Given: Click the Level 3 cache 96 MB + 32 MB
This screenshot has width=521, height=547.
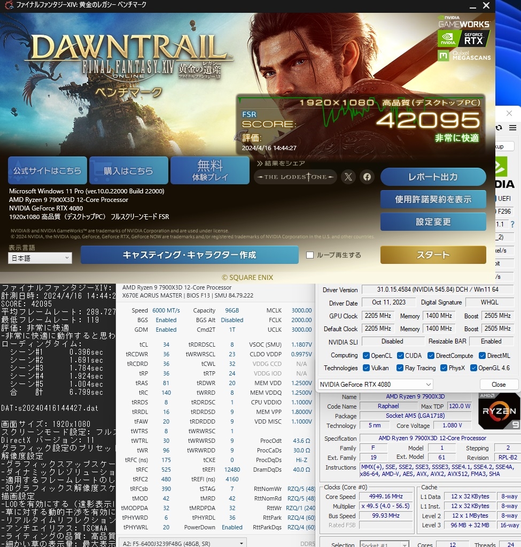Looking at the screenshot, I should pyautogui.click(x=470, y=525).
